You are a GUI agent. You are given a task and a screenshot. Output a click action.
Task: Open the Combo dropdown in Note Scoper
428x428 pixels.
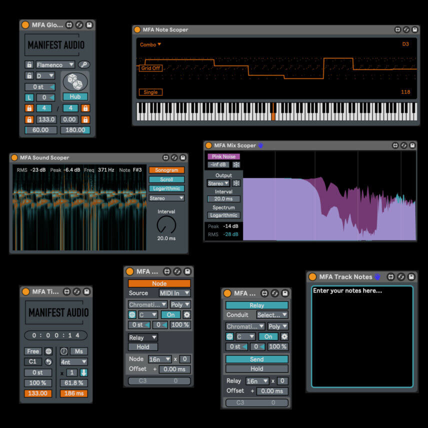[x=150, y=44]
